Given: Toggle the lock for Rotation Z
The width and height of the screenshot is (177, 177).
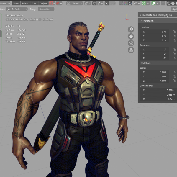Looking at the screenshot, I should 175,58.
